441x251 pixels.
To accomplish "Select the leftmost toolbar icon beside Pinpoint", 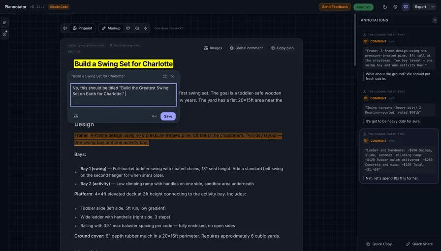I will point(65,28).
